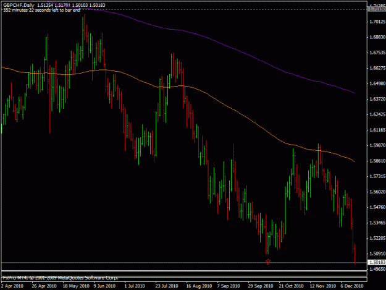386x290 pixels.
Task: Click the 18 May 2010 date label
Action: [x=76, y=286]
